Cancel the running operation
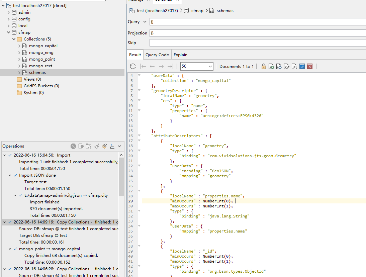 click(73, 146)
